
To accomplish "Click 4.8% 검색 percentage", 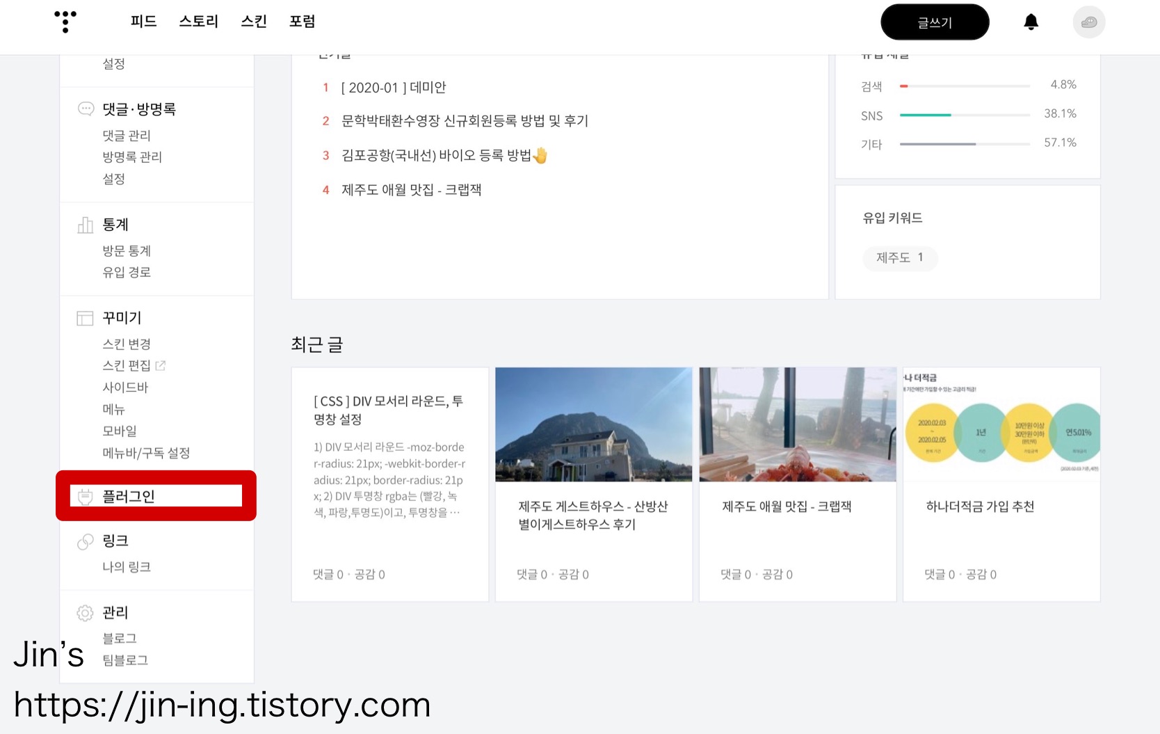I will pyautogui.click(x=1063, y=84).
